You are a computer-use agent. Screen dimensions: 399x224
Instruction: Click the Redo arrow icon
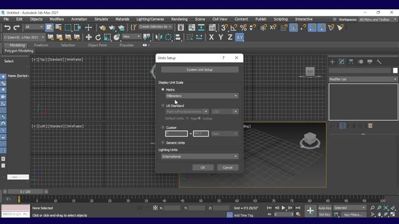pos(17,27)
